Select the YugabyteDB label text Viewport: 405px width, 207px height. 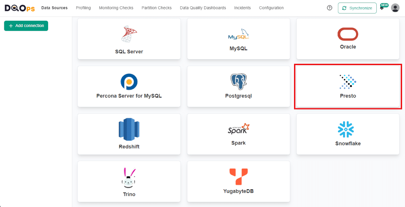tap(238, 191)
